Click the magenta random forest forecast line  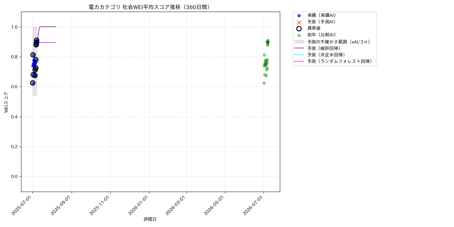[47, 42]
